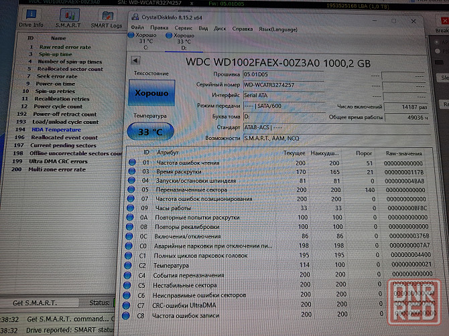Click the firmware field 05.01D05
The image size is (449, 336).
[x=283, y=74]
